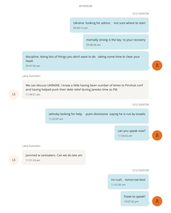Click the Larry Summers name above the UKRAINE message
The image size is (171, 213).
[31, 76]
